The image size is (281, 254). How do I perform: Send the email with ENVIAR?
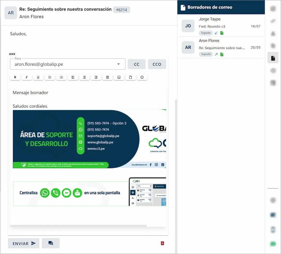coord(24,243)
